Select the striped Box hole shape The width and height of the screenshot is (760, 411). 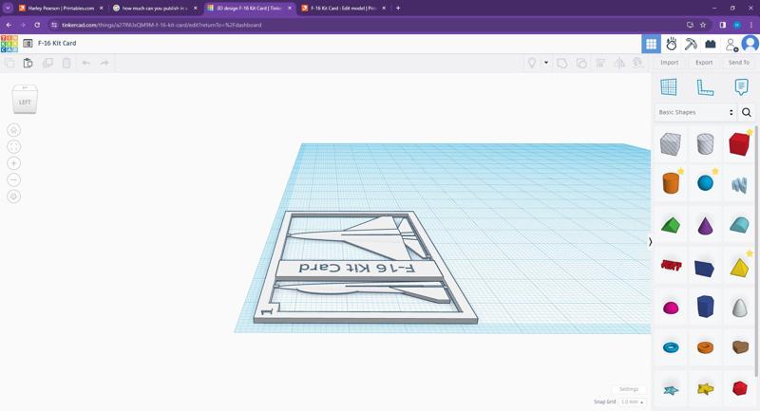pos(671,143)
